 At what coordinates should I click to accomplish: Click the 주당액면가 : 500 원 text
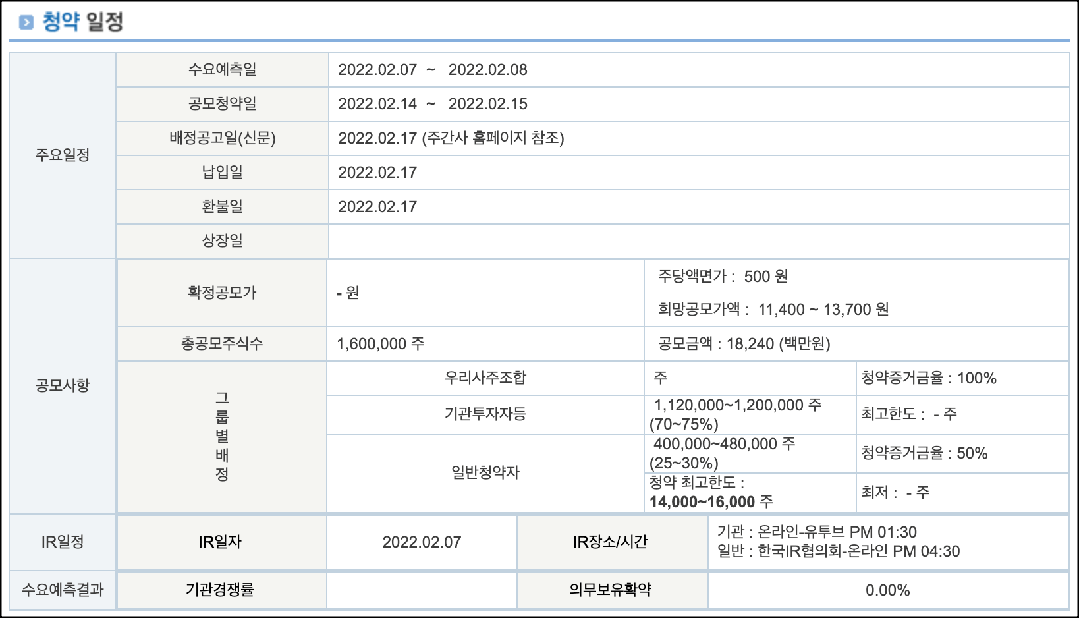723,276
